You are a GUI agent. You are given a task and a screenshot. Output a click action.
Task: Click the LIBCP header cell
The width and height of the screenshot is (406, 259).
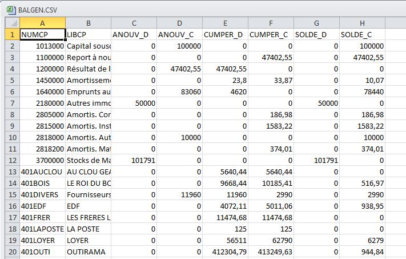point(89,34)
